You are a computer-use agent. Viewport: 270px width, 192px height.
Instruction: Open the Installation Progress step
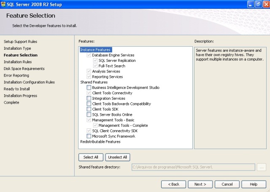(x=21, y=96)
